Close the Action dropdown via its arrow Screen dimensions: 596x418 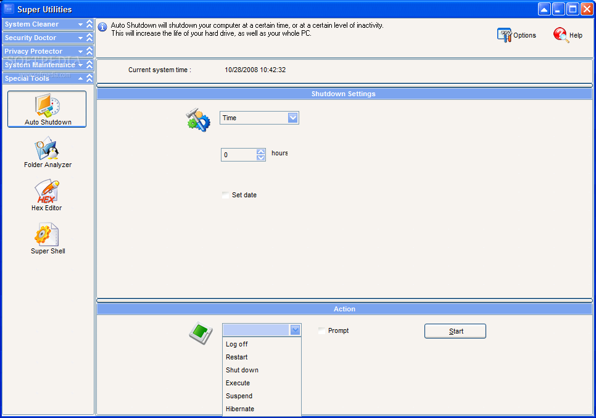[x=296, y=330]
